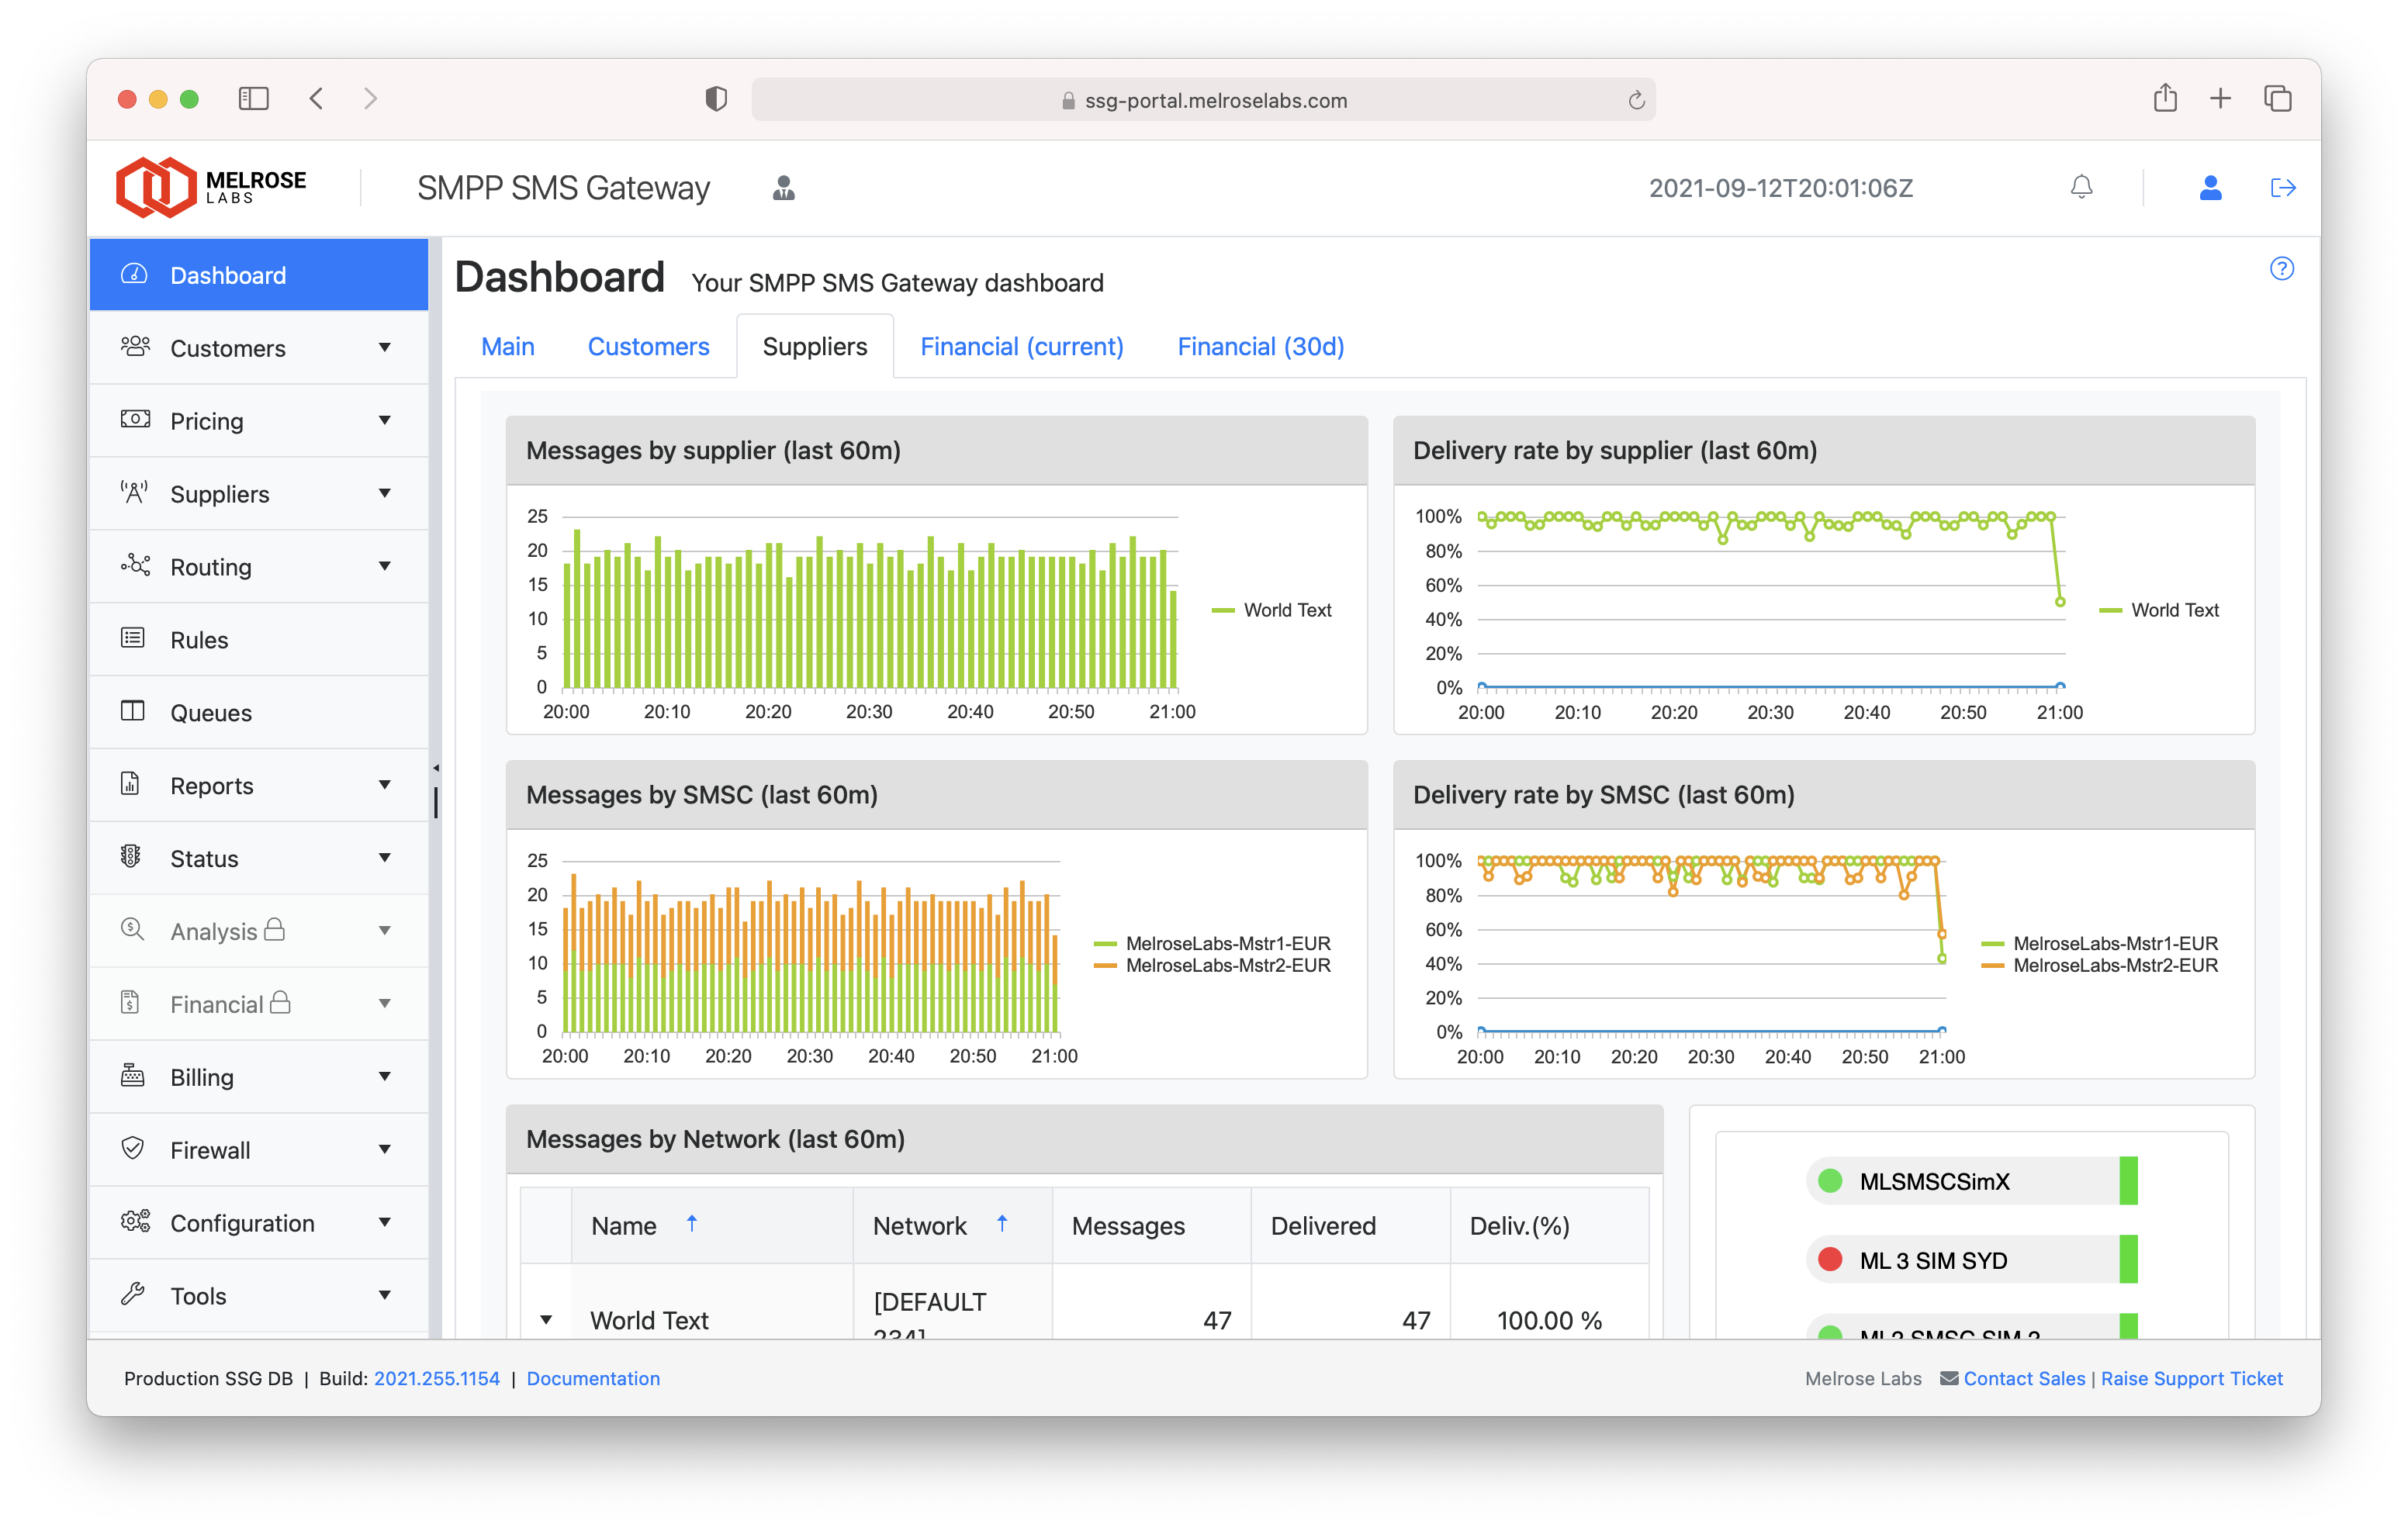Image resolution: width=2408 pixels, height=1531 pixels.
Task: Click the notifications bell icon
Action: tap(2081, 187)
